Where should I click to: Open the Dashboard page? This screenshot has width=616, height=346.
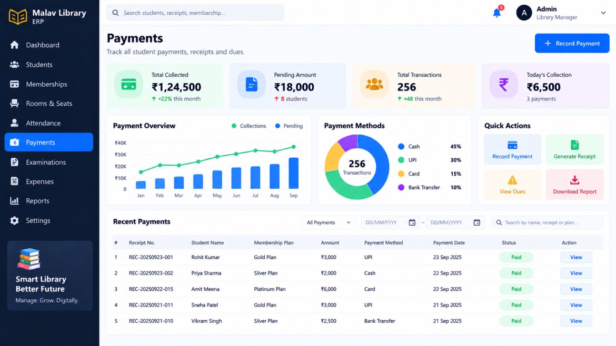(49, 45)
